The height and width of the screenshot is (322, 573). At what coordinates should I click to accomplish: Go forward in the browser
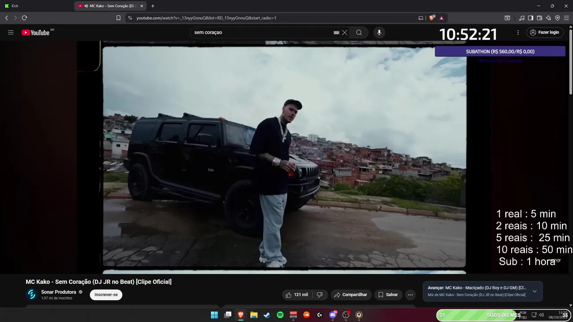[x=15, y=18]
